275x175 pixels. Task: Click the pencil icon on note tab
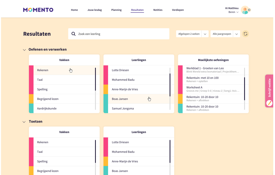pyautogui.click(x=269, y=103)
